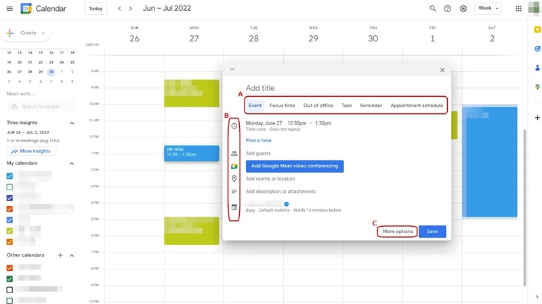Click the dialog drag handle icon
The height and width of the screenshot is (304, 542).
(232, 70)
